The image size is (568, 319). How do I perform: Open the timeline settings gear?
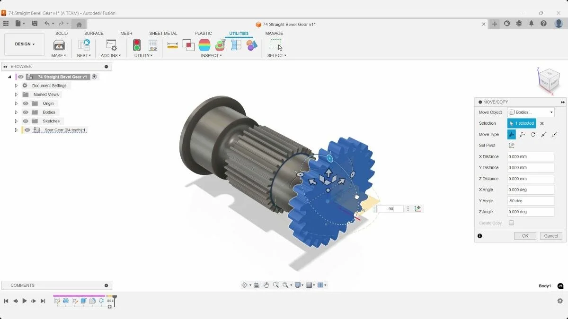coord(560,301)
